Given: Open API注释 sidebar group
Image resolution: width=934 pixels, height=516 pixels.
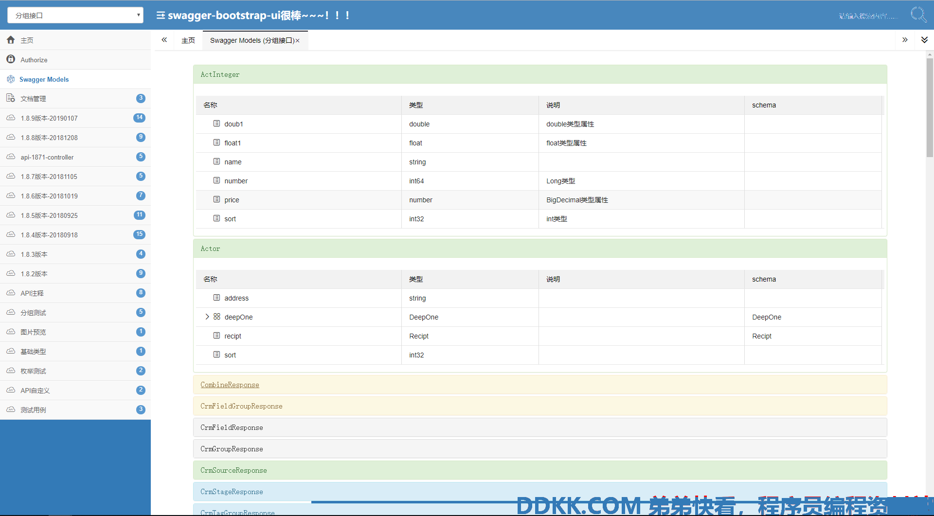Looking at the screenshot, I should [75, 293].
